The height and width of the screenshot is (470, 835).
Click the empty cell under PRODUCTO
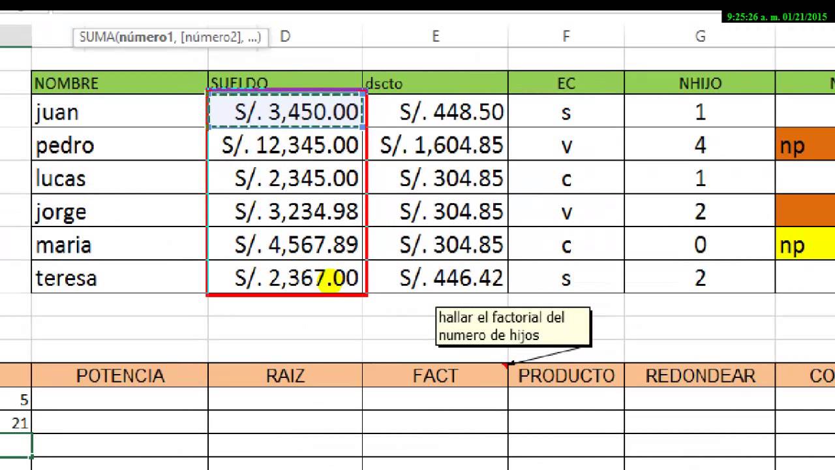point(566,399)
